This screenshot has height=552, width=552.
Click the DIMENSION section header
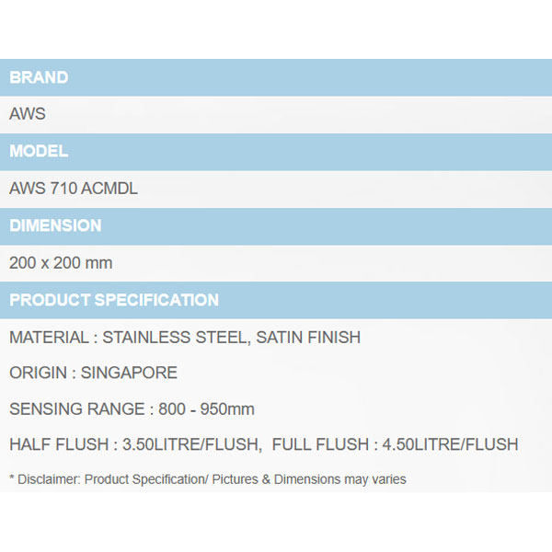55,225
